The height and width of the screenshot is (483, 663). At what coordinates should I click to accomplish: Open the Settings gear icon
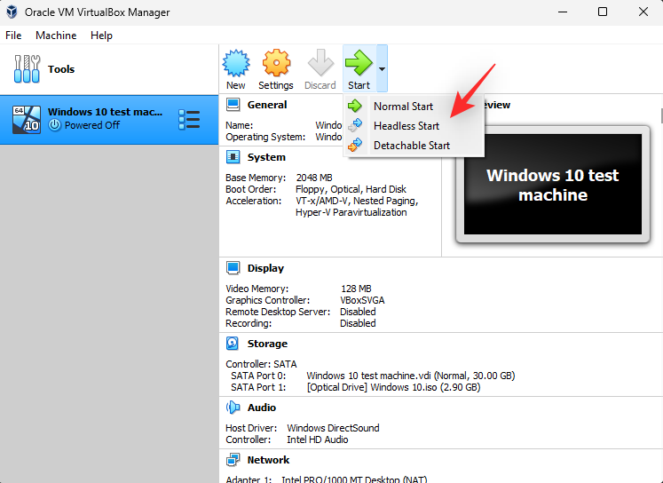point(276,63)
